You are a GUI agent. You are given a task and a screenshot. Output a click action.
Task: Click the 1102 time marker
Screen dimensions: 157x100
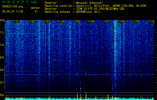[32, 21]
